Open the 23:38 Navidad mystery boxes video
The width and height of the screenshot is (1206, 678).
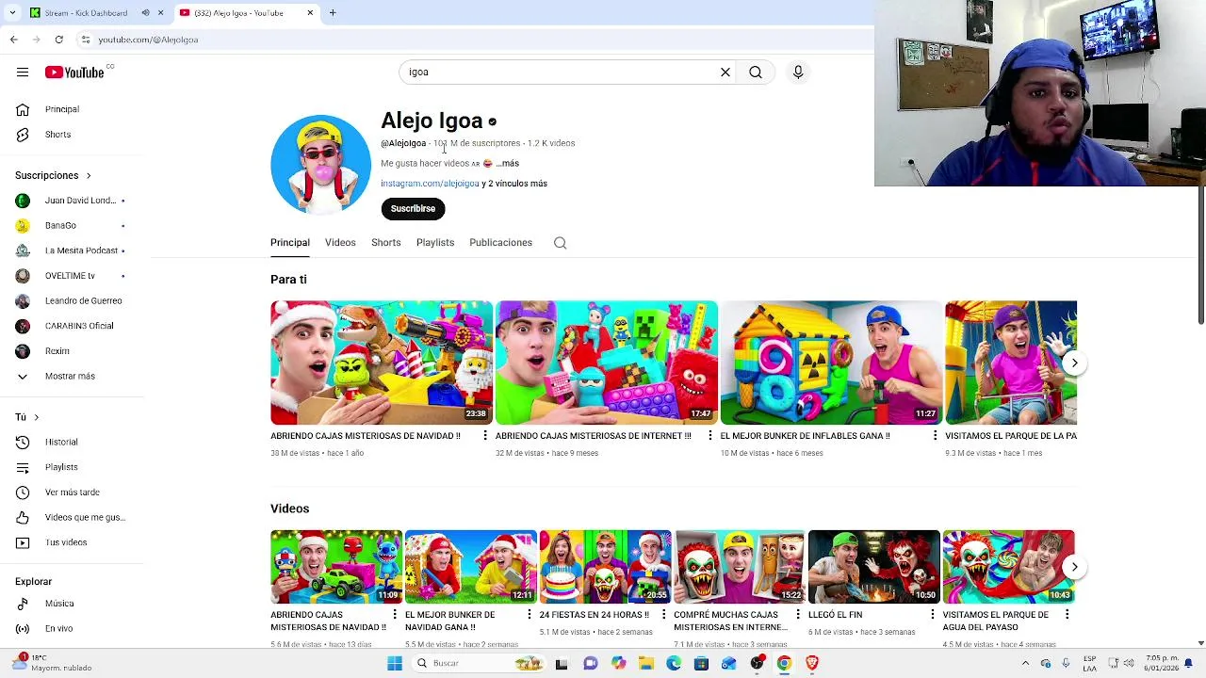point(382,363)
